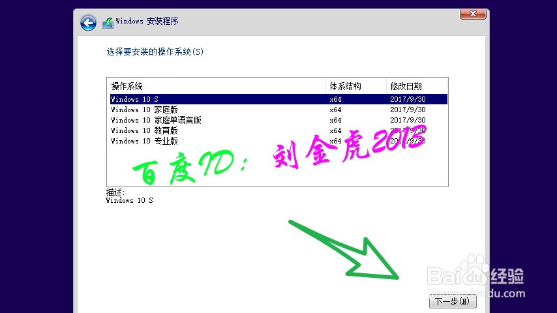The image size is (557, 313).
Task: Choose Windows 10 家庭单语言版 entry
Action: [x=278, y=120]
